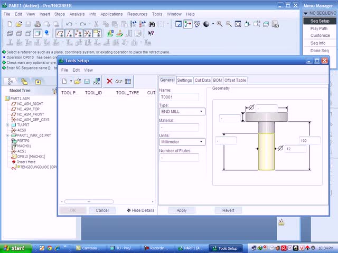338x253 pixels.
Task: Toggle coordinate systems display icon
Action: (x=88, y=33)
